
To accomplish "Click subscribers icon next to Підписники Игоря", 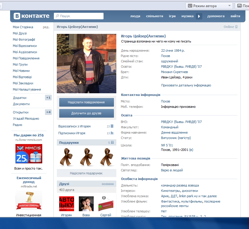I will click(112, 133).
